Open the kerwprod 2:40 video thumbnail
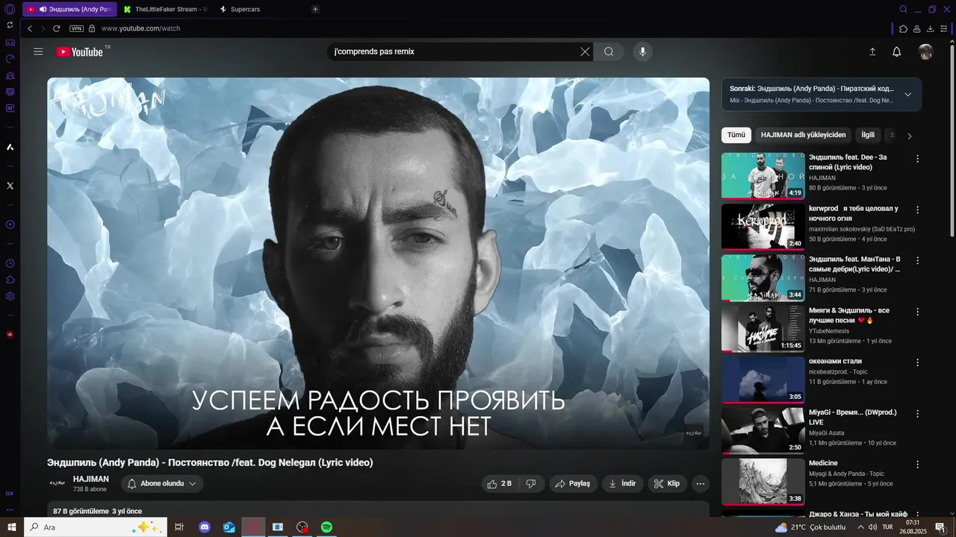The width and height of the screenshot is (956, 537). pyautogui.click(x=763, y=227)
